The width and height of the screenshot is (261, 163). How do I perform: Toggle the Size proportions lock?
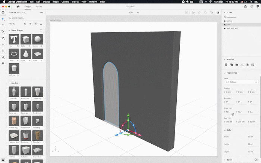click(x=230, y=118)
